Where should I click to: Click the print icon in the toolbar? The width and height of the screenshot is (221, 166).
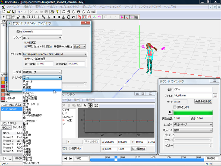point(52,12)
